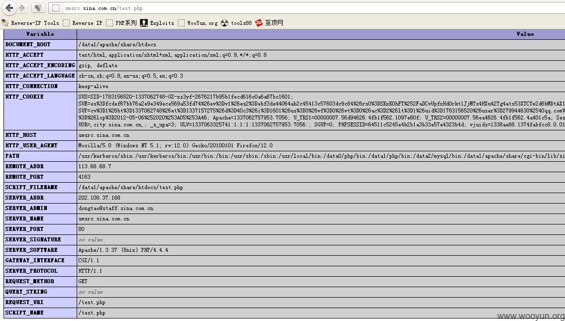Viewport: 565px width, 321px height.
Task: Select the HTTP_ACCEPT_ENCODING variable cell
Action: coord(40,66)
